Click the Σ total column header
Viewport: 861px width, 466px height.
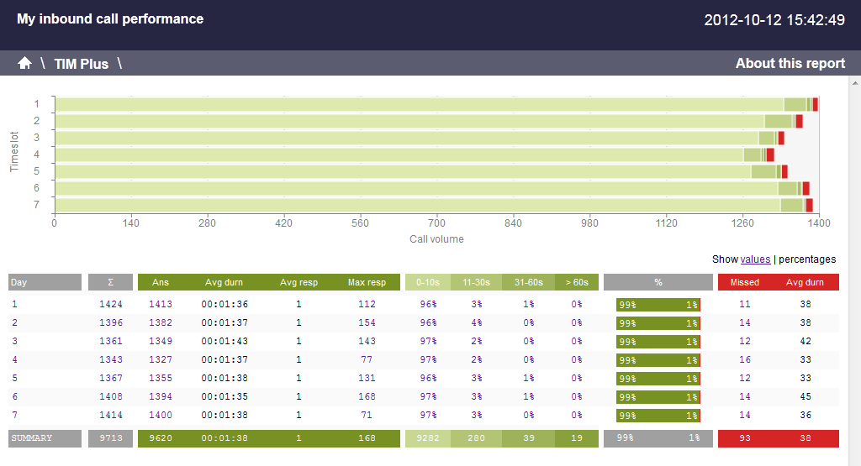111,282
